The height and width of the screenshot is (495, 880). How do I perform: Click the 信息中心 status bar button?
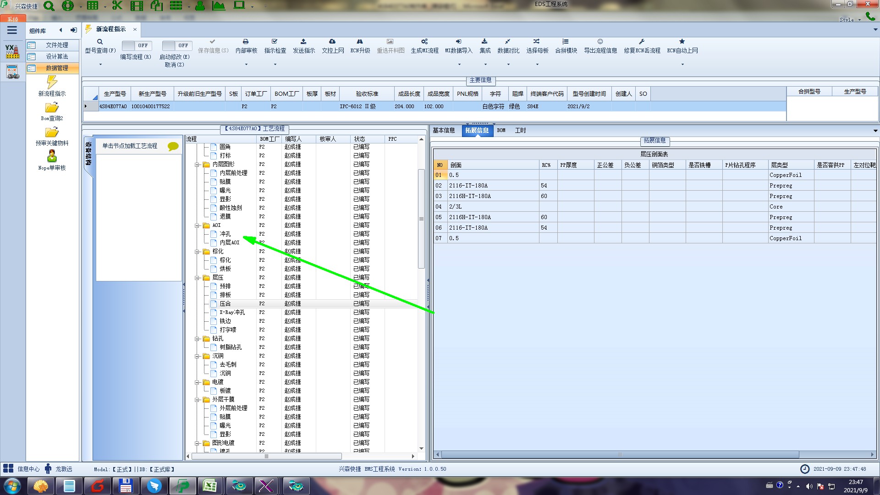click(22, 469)
